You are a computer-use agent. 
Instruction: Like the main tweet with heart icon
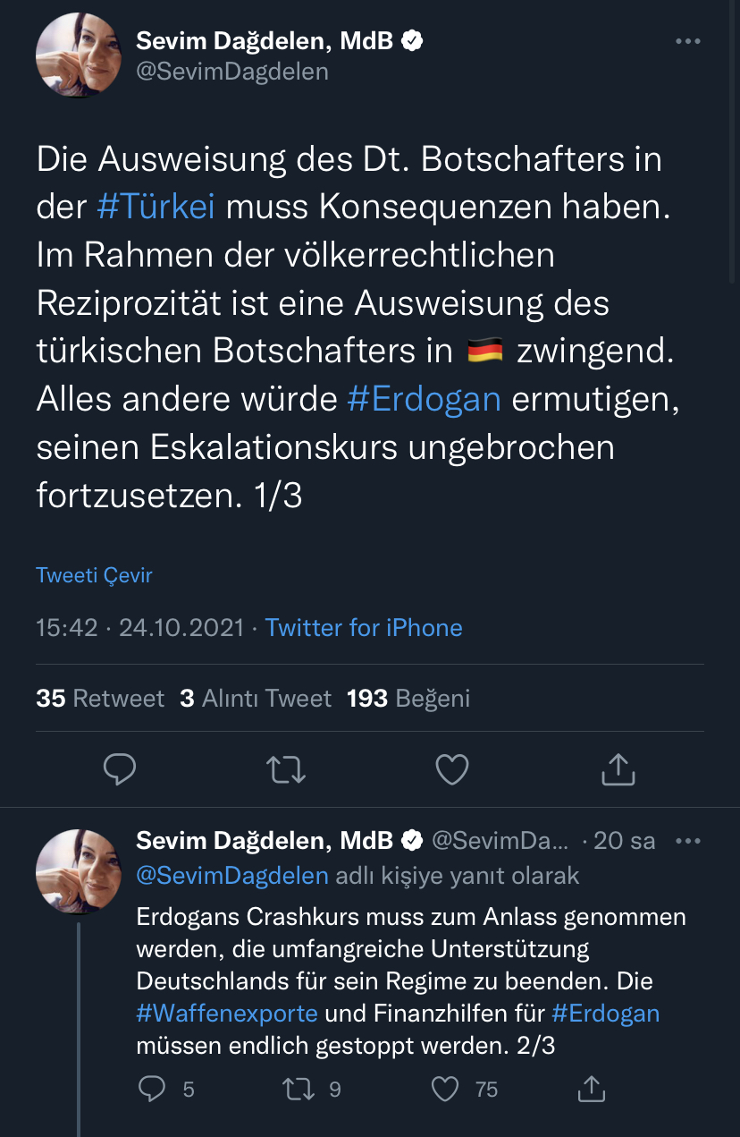[452, 768]
